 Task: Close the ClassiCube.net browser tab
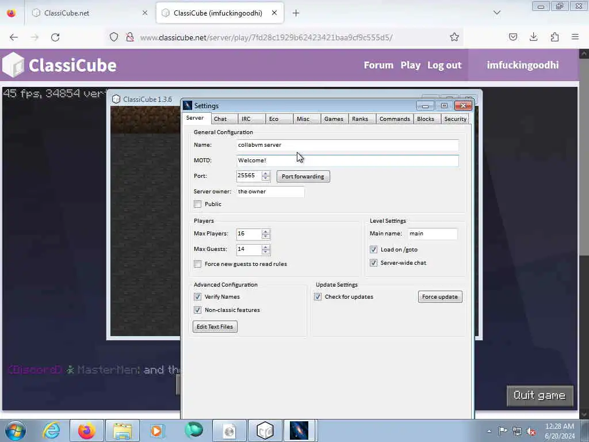[x=145, y=13]
